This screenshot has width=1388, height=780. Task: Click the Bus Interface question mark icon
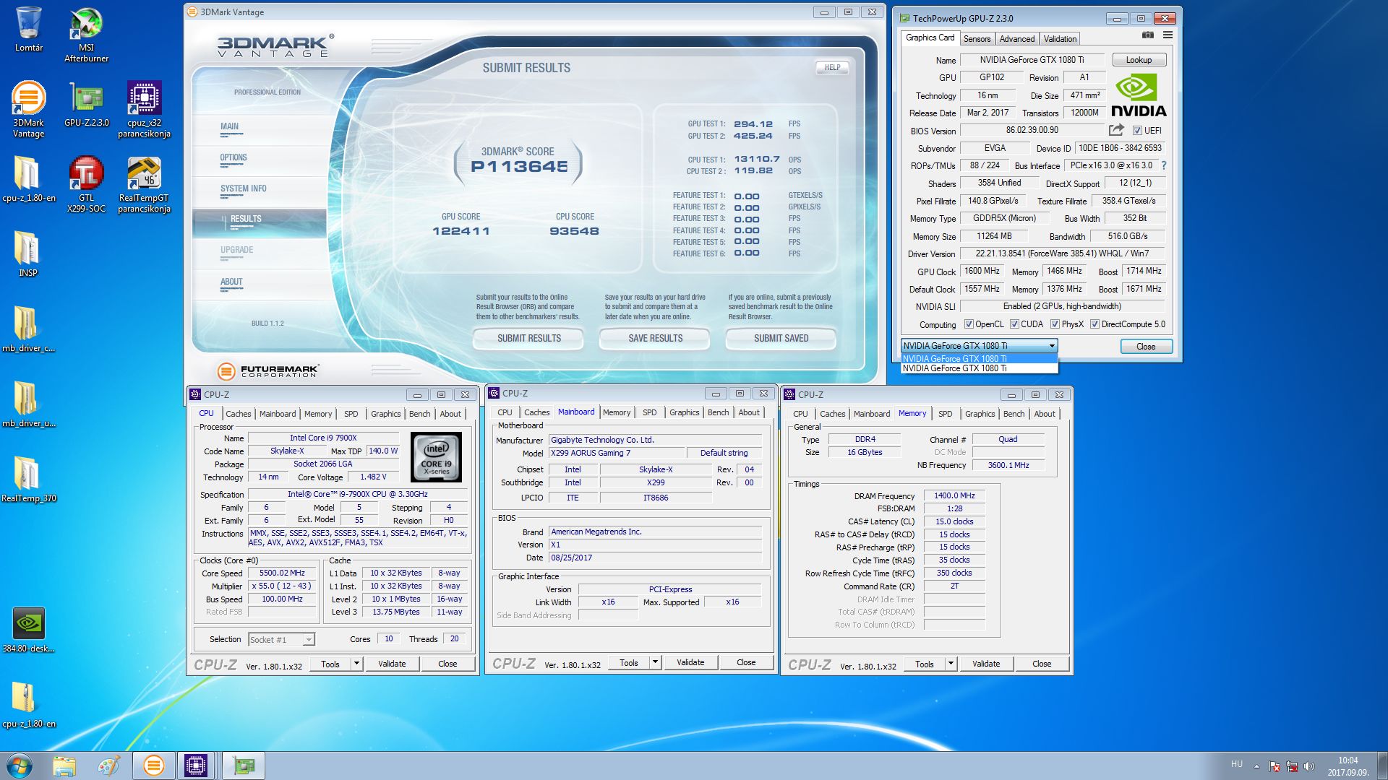point(1164,165)
